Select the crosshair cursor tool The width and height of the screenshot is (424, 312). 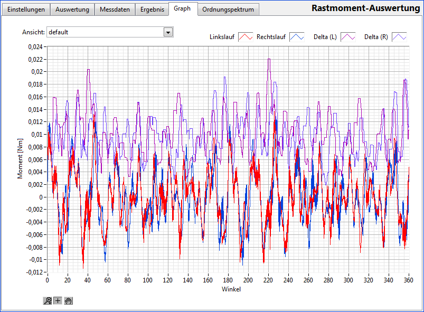pos(58,300)
